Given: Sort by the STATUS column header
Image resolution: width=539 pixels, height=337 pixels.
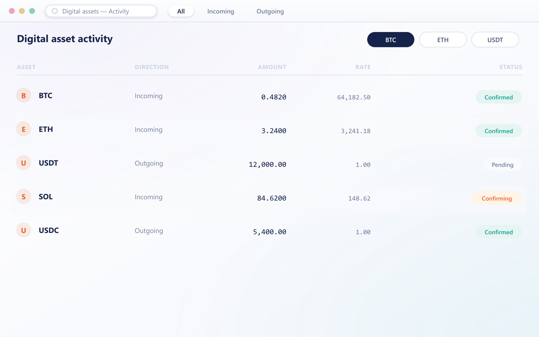Looking at the screenshot, I should point(510,67).
